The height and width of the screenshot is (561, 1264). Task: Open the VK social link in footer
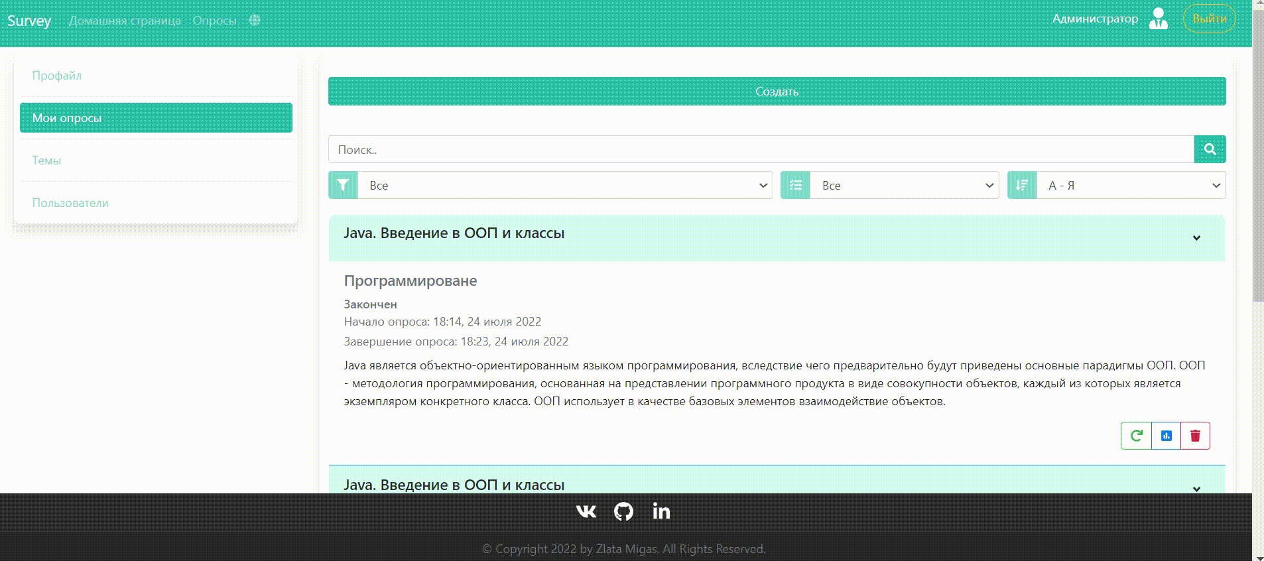pos(586,511)
